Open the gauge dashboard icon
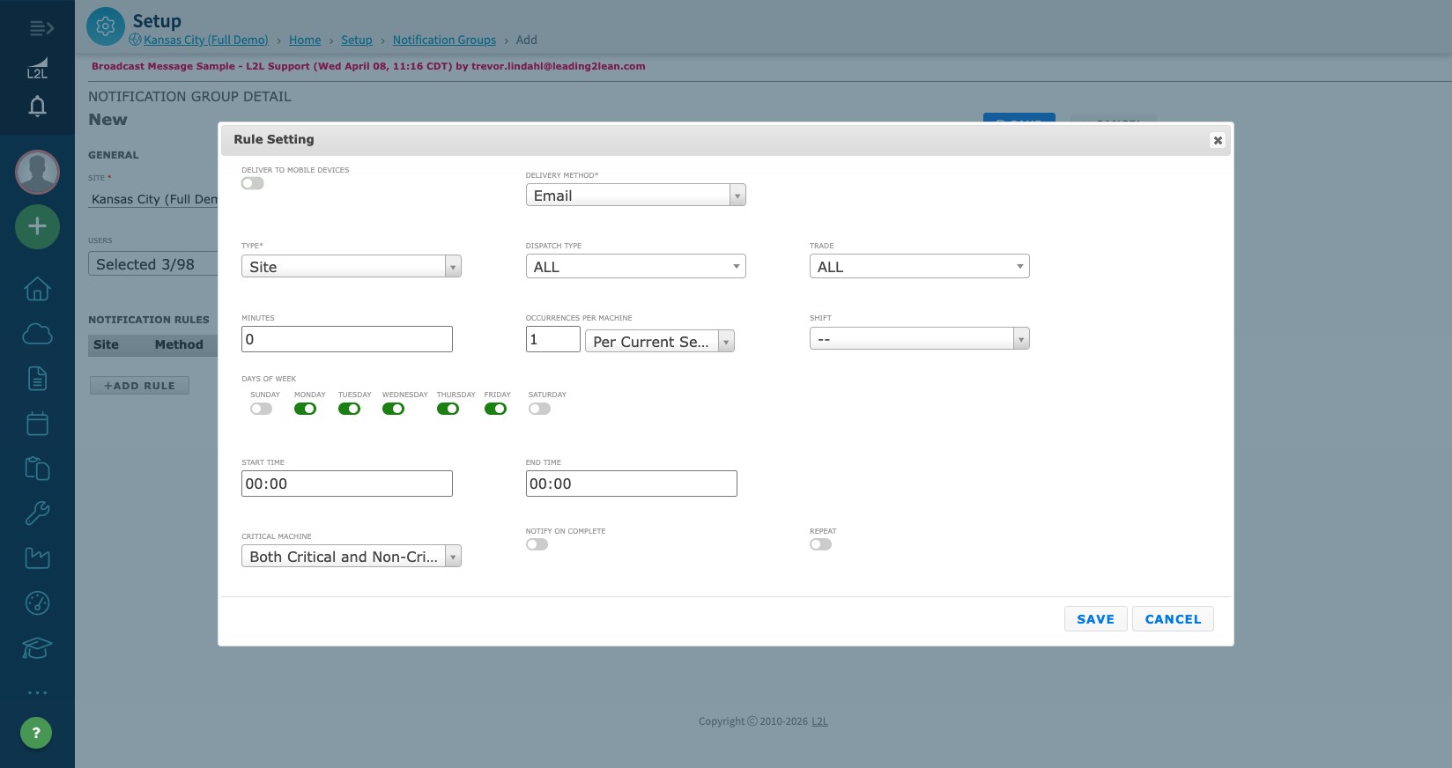This screenshot has height=768, width=1452. click(x=37, y=603)
